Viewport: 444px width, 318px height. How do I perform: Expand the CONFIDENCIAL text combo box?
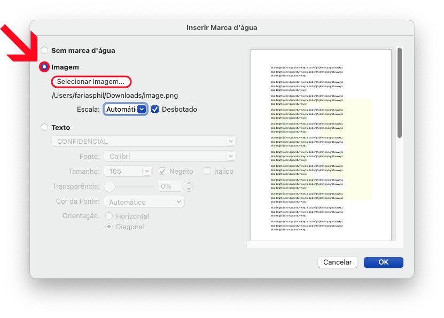(x=230, y=142)
